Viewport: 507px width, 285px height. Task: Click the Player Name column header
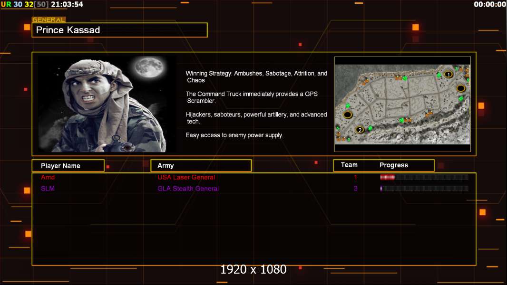pos(68,166)
